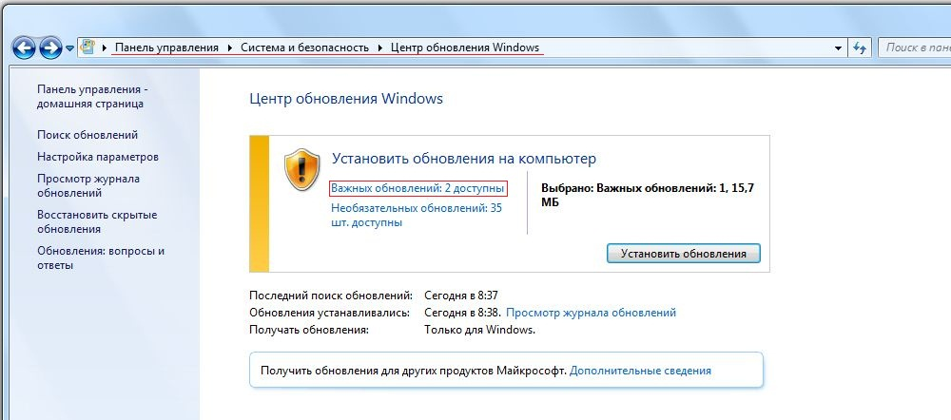Open Восстановить скрытые обновления link

(x=97, y=221)
